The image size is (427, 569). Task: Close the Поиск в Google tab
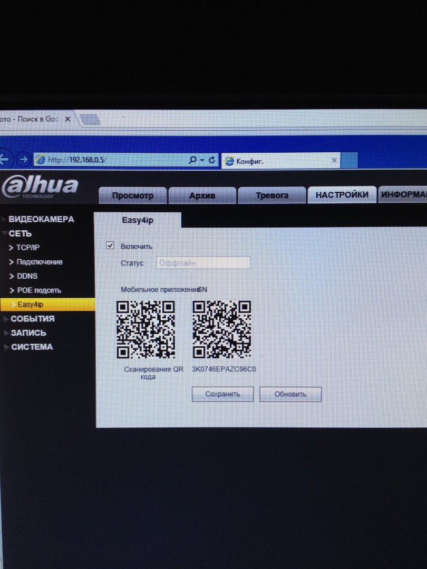67,119
